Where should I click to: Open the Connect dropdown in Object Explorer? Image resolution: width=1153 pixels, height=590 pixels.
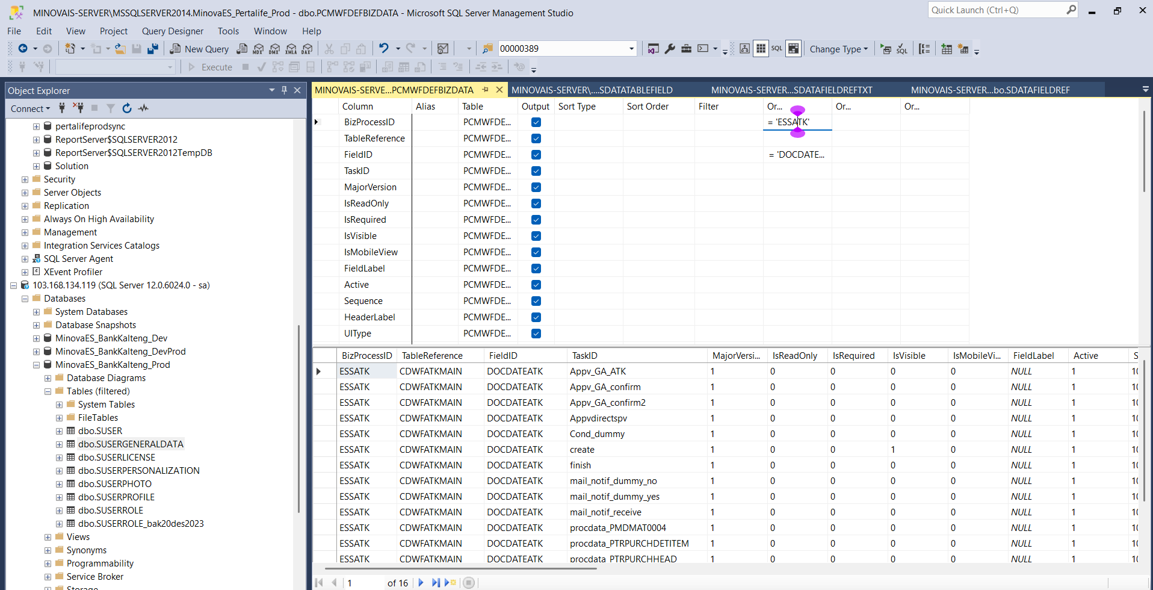click(x=30, y=108)
